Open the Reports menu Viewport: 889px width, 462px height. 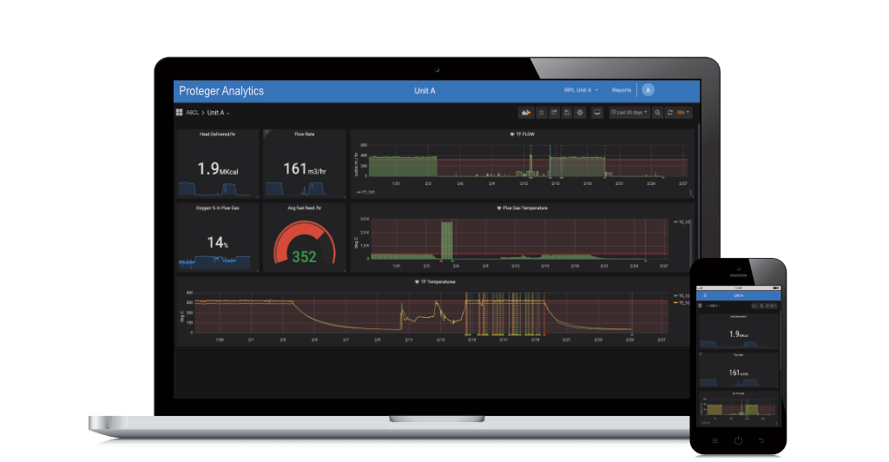[x=622, y=90]
